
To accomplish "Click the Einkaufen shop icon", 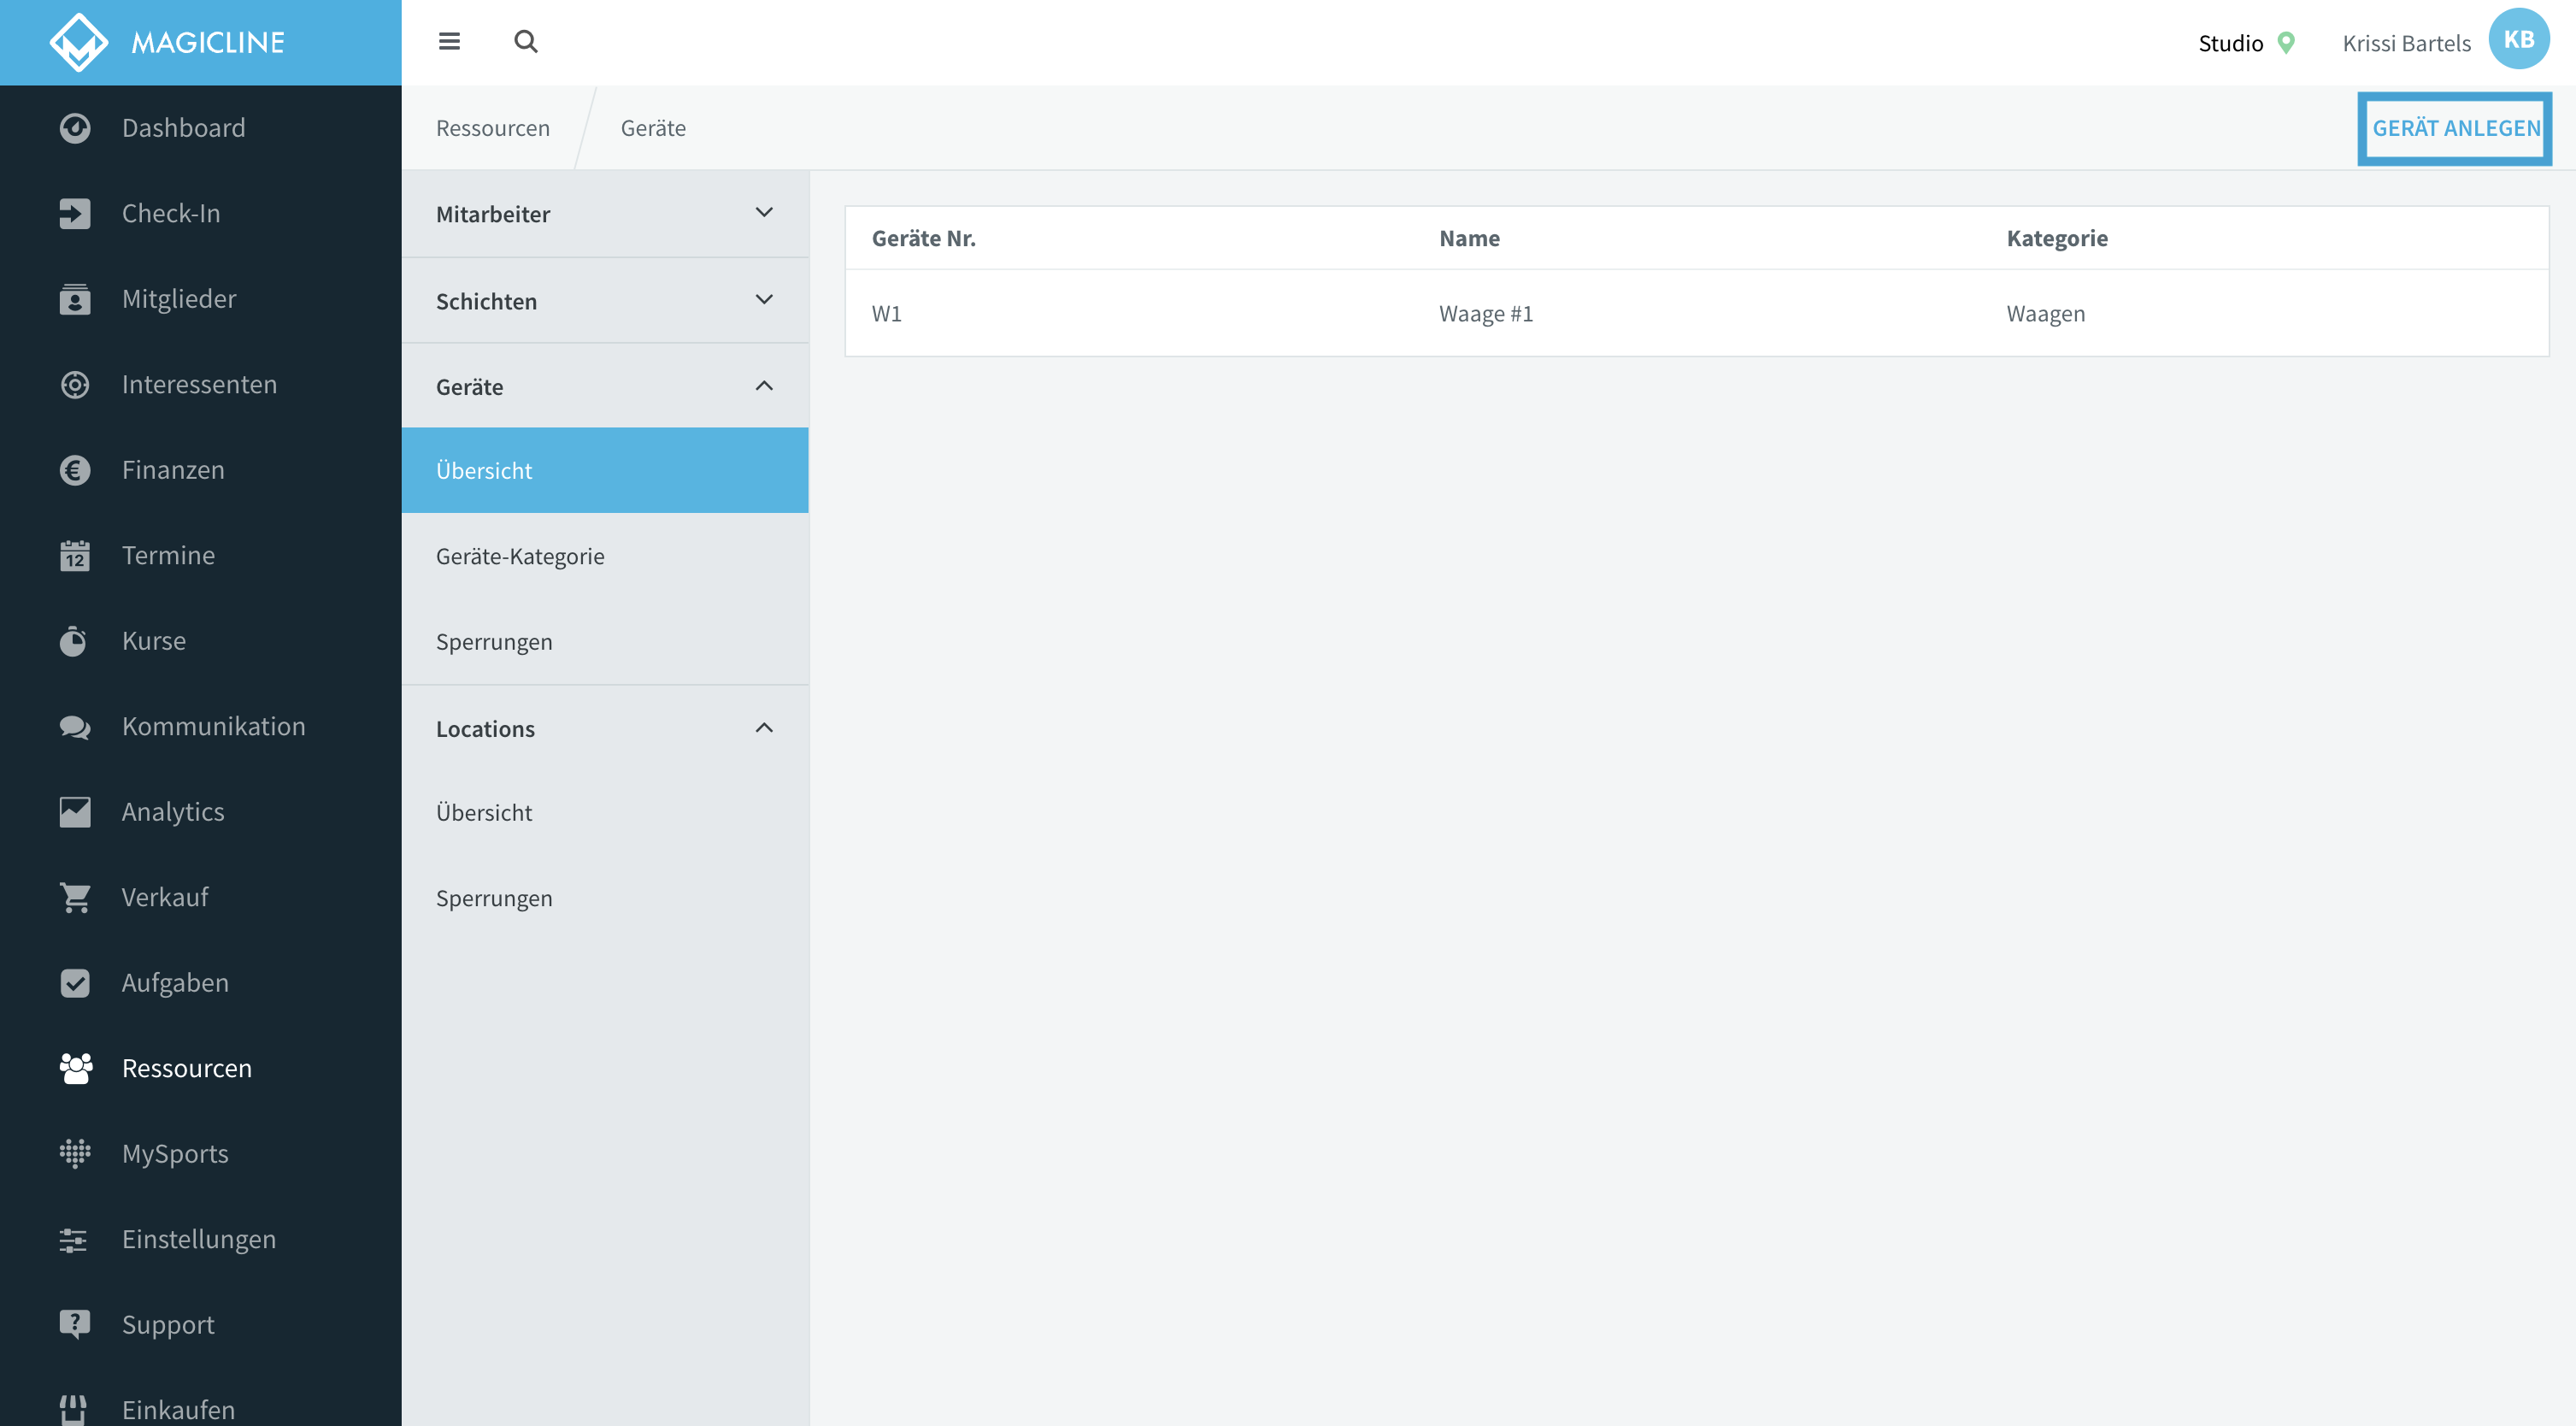I will tap(73, 1410).
